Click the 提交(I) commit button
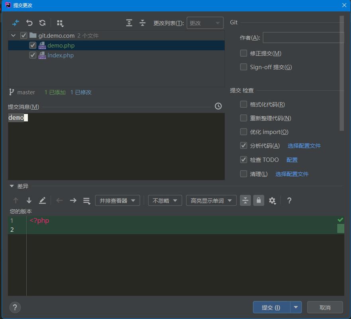 (x=272, y=307)
